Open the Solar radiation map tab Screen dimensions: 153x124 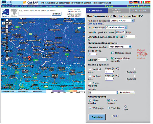pos(8,92)
